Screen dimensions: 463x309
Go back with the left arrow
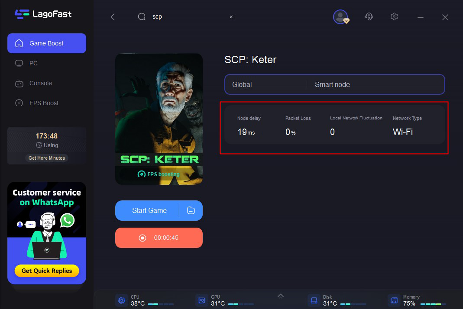pos(113,17)
